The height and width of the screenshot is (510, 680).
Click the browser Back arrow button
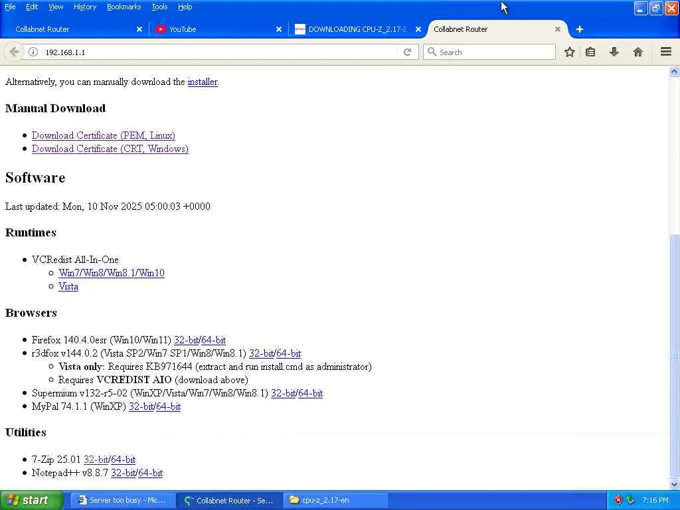tap(13, 52)
